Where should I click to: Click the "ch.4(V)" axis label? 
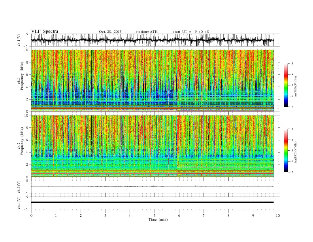[x=19, y=203]
